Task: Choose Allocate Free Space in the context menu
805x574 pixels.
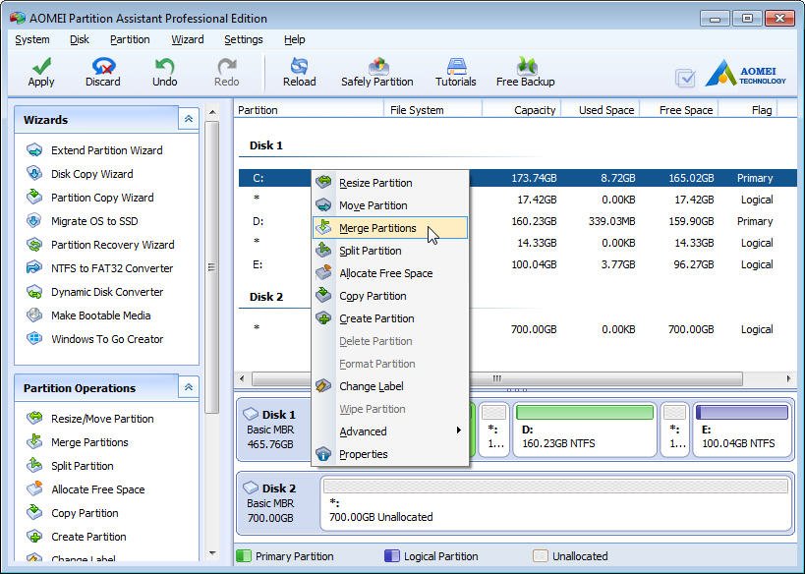Action: tap(390, 273)
